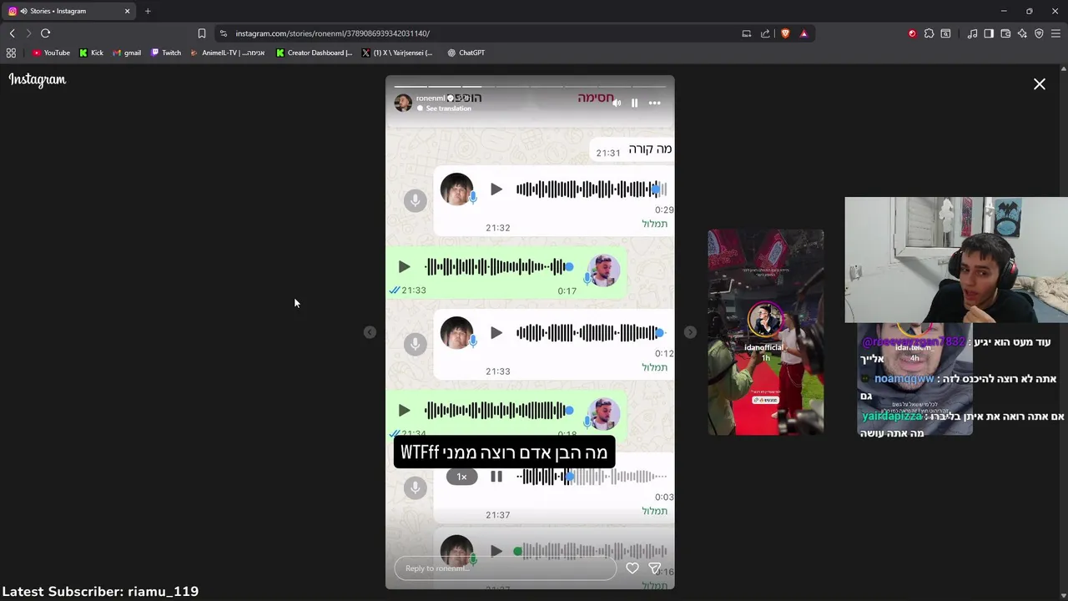1068x601 pixels.
Task: Pause the currently playing 0:03 voice message
Action: 496,477
